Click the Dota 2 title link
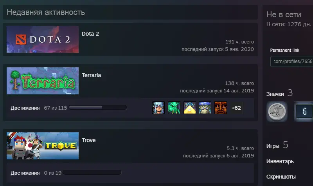The image size is (313, 186). pyautogui.click(x=90, y=34)
